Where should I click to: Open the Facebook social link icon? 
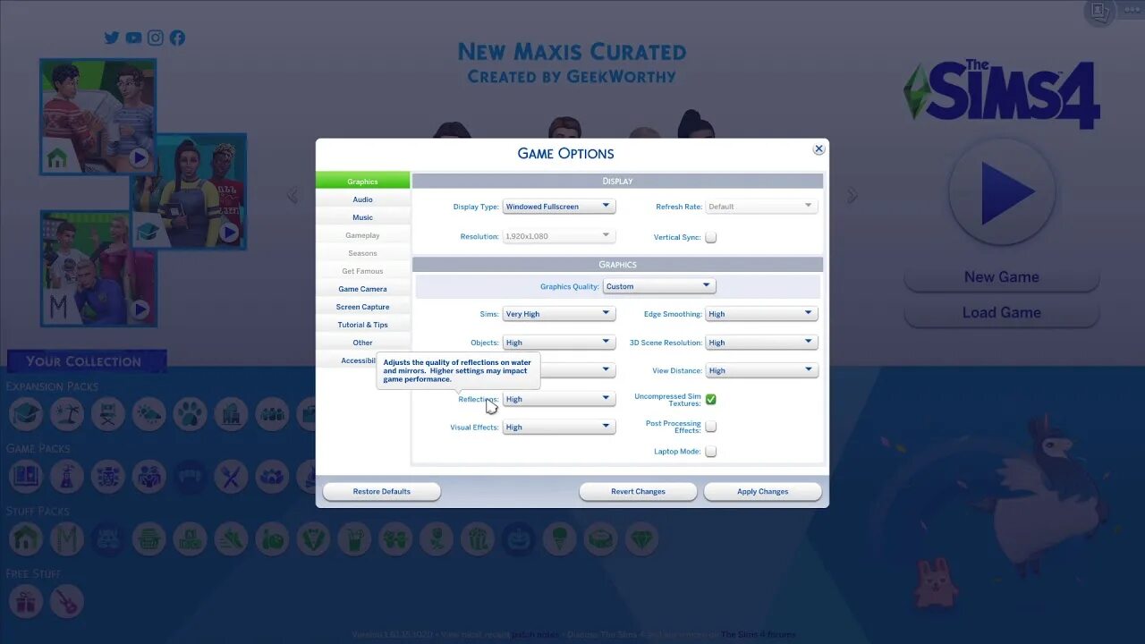pos(177,38)
